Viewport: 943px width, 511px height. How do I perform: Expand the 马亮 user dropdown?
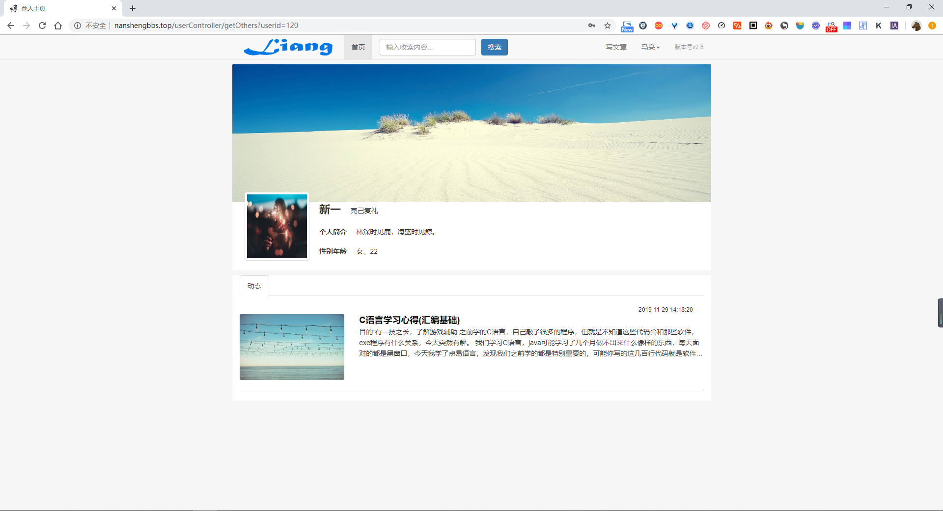650,47
